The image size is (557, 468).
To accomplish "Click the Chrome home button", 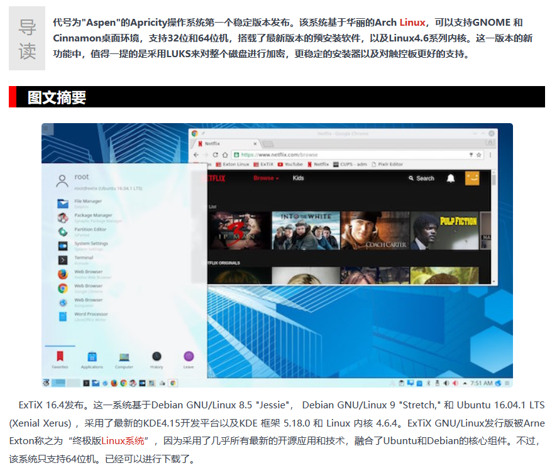I will [225, 155].
